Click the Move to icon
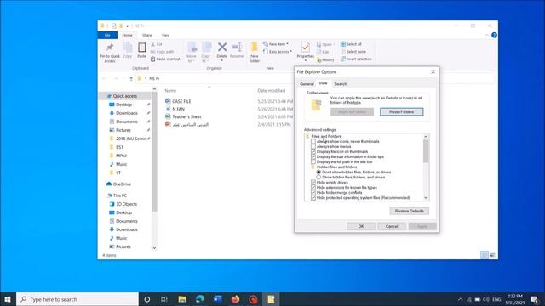This screenshot has width=545, height=306. click(192, 48)
